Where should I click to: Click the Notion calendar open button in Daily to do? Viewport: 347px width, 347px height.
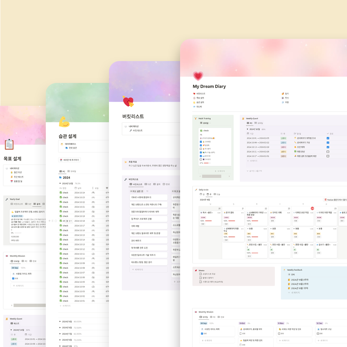(336, 200)
